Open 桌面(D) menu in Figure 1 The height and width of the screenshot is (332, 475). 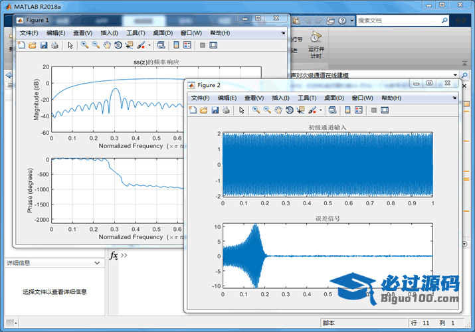tap(163, 33)
